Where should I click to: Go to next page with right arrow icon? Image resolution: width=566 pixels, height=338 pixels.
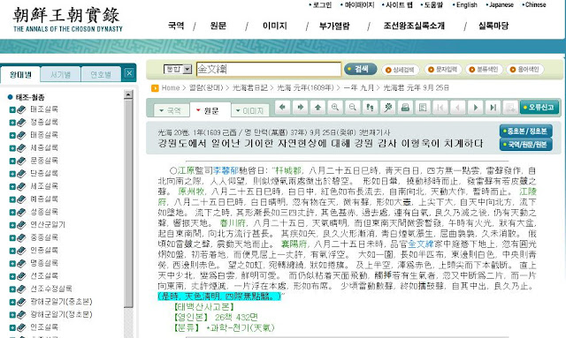point(301,108)
